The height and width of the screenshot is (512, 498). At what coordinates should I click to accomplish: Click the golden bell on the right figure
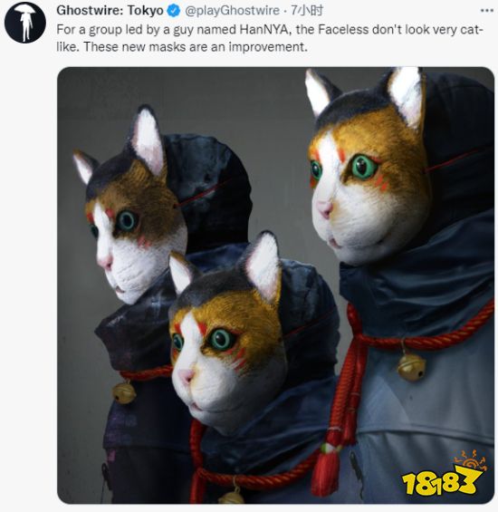411,367
